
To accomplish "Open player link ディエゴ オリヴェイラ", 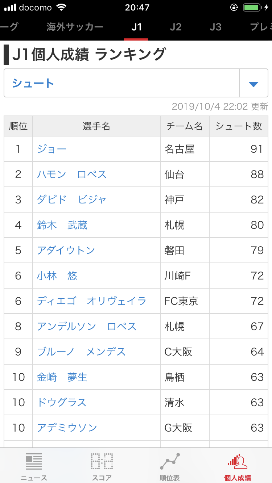I will coord(92,301).
